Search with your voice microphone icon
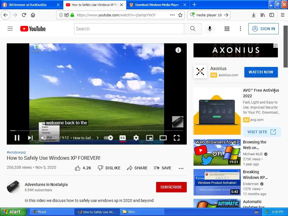This screenshot has width=288, height=216. tap(210, 29)
